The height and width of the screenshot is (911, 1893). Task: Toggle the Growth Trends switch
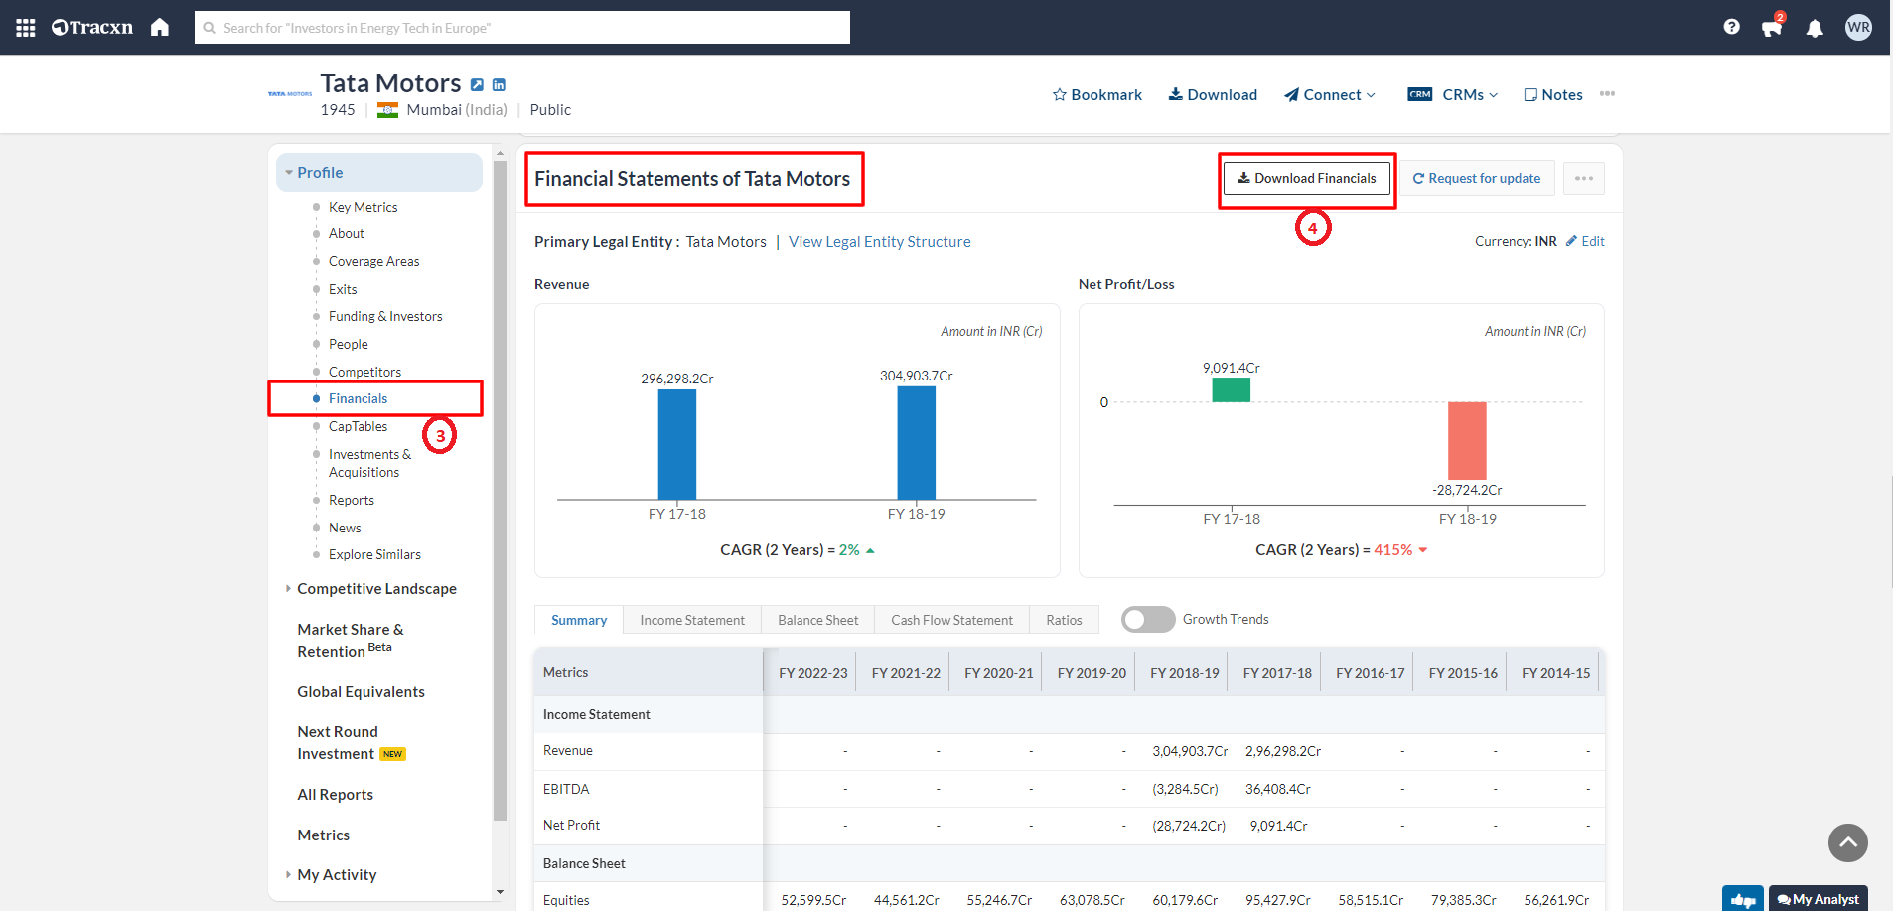click(x=1148, y=619)
